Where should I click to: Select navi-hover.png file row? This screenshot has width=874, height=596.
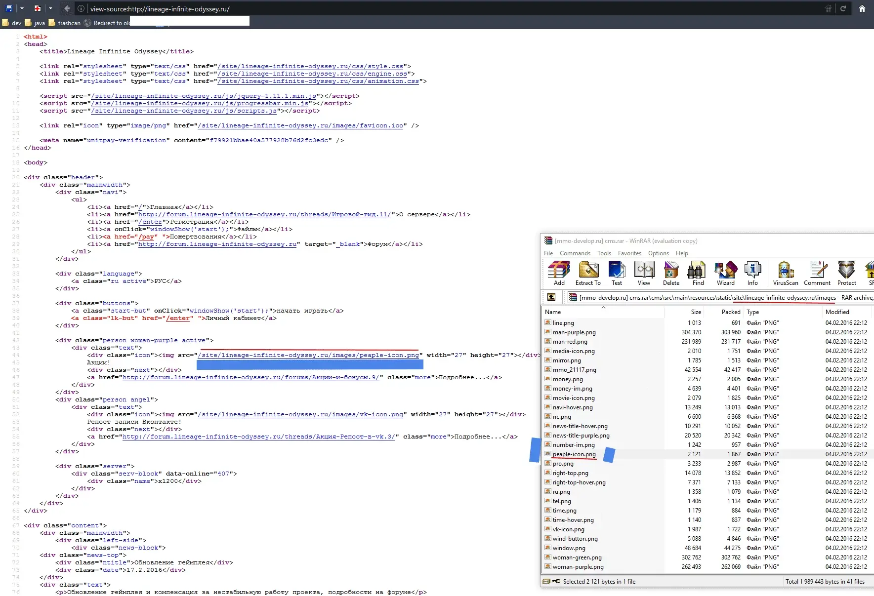[708, 407]
